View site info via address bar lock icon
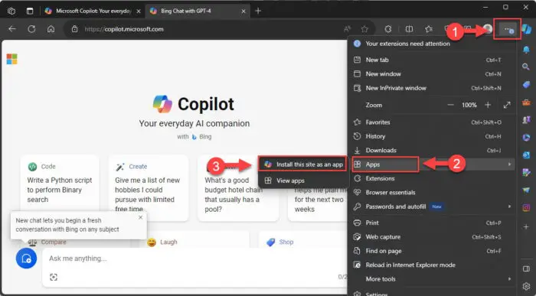Viewport: 536px width, 296px height. coord(74,29)
